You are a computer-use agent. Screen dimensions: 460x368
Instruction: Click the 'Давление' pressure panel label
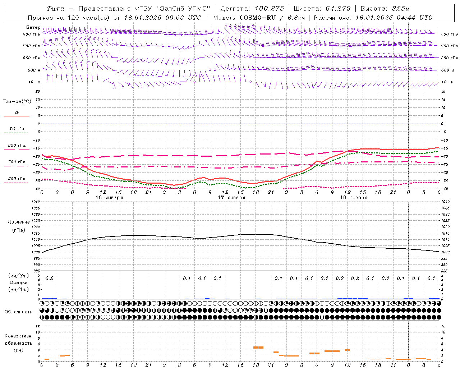pos(18,222)
